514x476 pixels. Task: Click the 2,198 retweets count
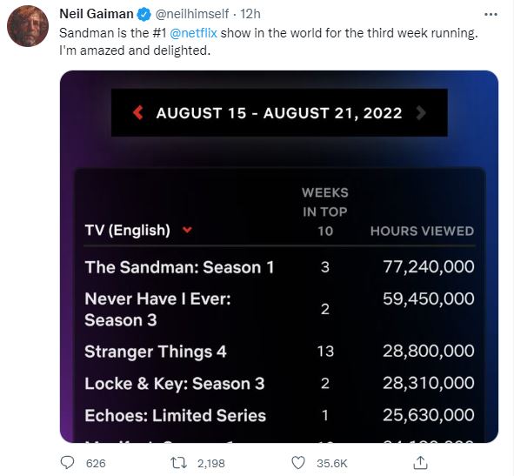[x=211, y=463]
